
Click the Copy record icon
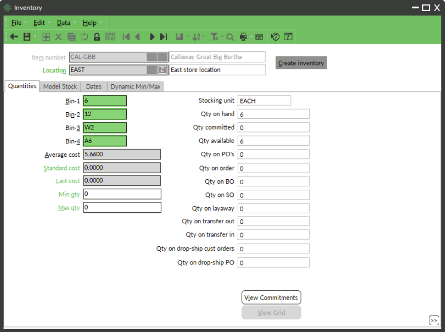pyautogui.click(x=71, y=37)
